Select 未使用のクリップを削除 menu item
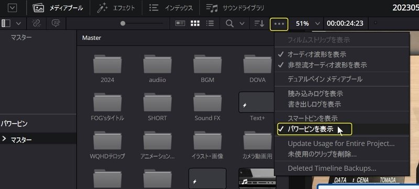 (342, 154)
